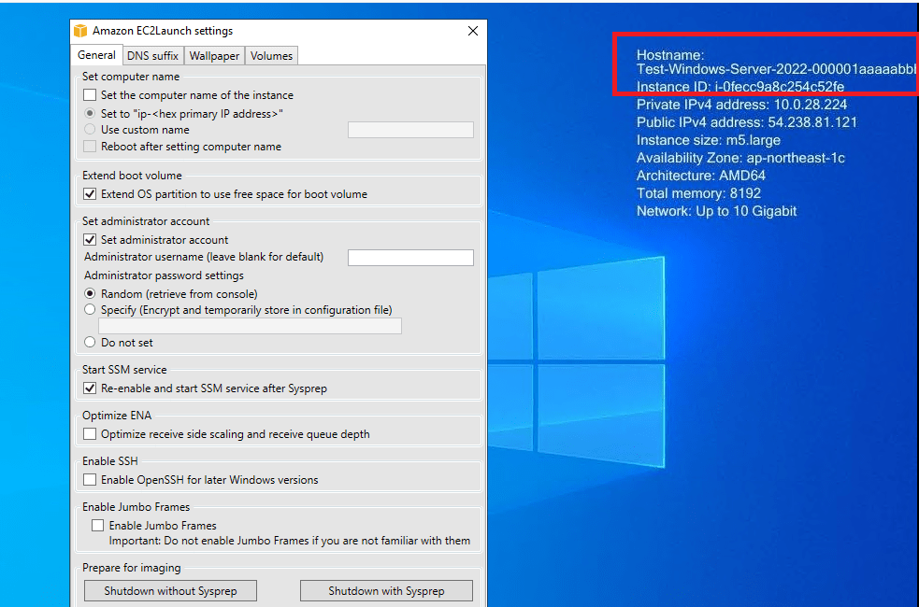
Task: Click the Architecture AMD64 text
Action: tap(701, 176)
